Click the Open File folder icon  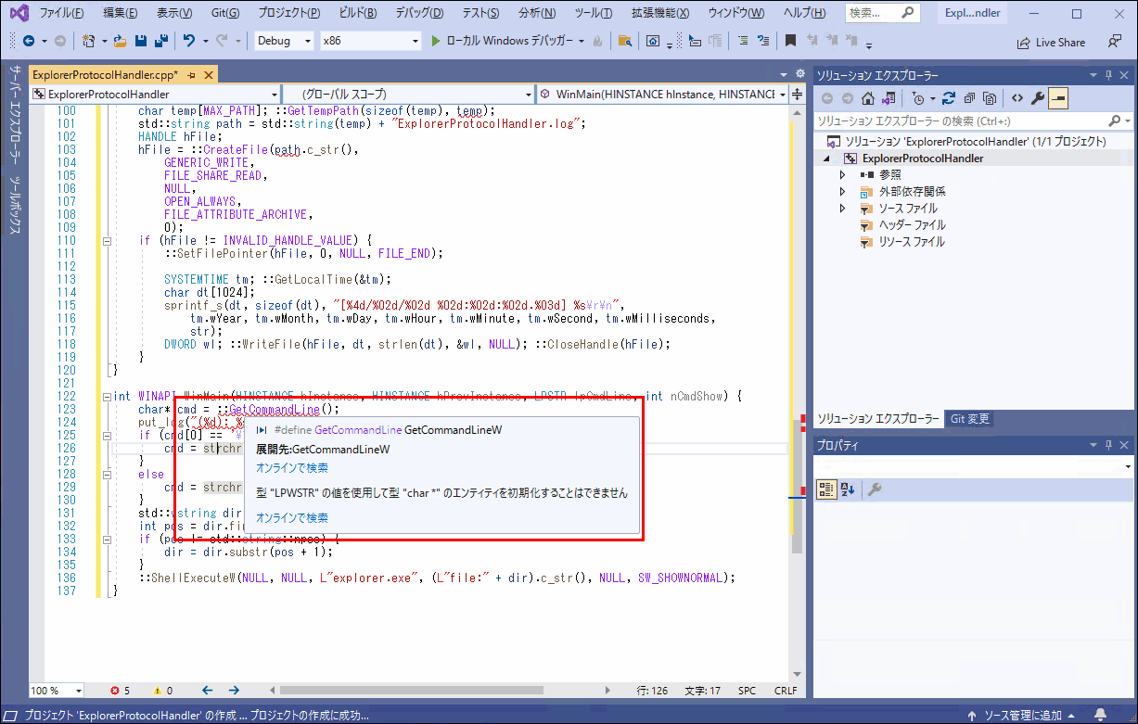tap(121, 41)
